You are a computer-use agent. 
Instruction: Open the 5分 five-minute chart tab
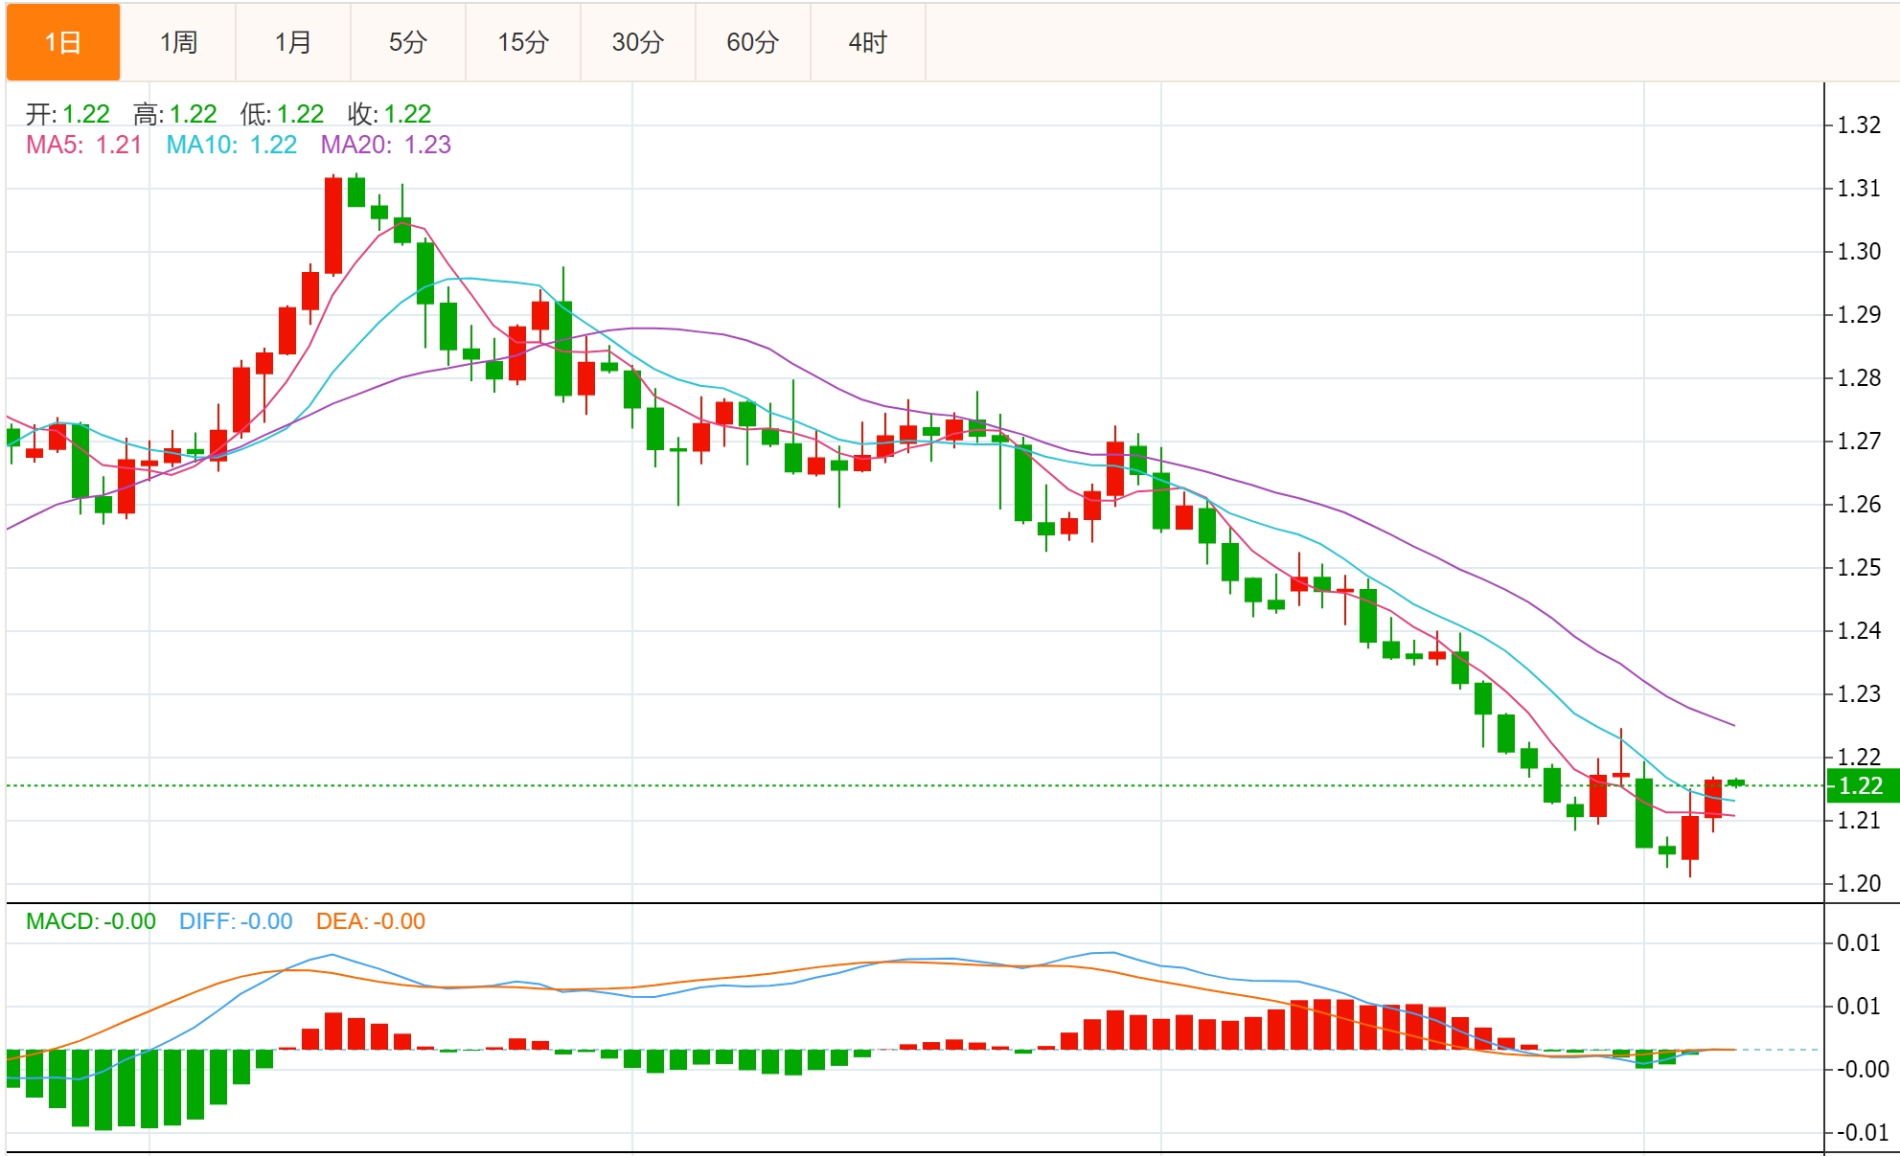[x=408, y=42]
